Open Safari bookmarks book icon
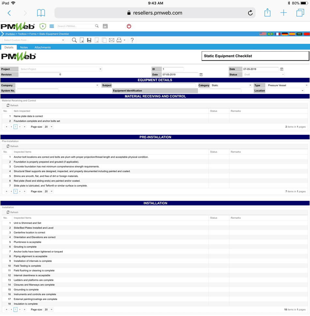 pos(41,13)
